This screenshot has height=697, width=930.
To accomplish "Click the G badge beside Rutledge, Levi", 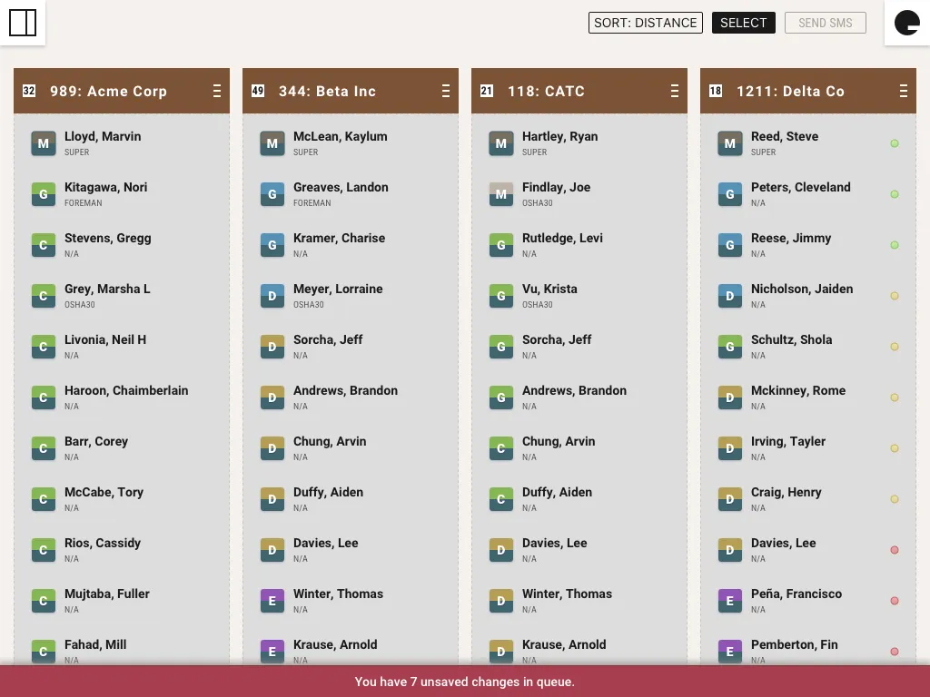I will [501, 245].
